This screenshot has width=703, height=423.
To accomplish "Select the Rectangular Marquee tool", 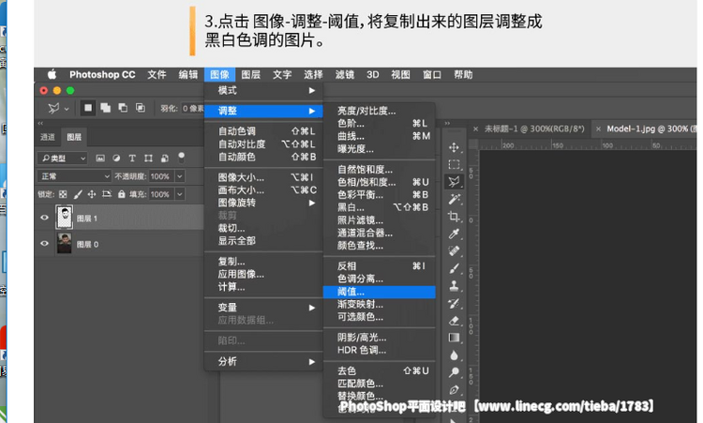I will (454, 164).
